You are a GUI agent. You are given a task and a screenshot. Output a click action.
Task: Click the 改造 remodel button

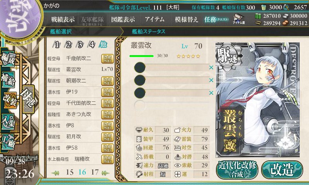tap(282, 170)
